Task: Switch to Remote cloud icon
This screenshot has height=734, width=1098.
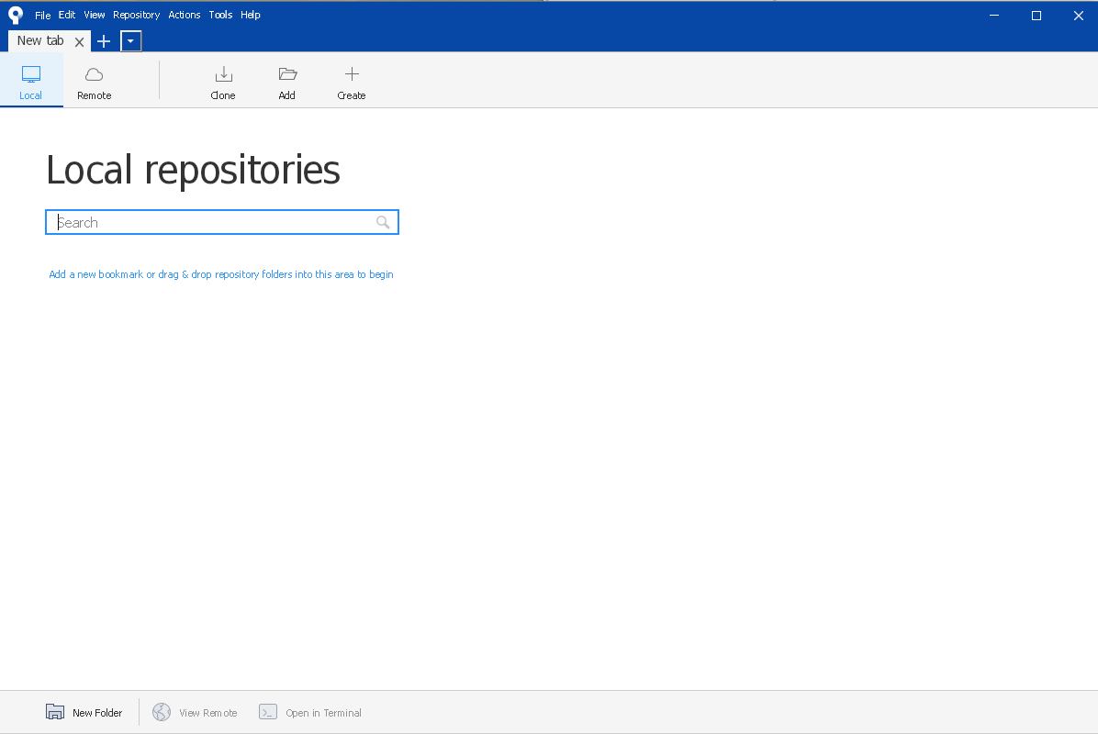Action: pos(94,74)
